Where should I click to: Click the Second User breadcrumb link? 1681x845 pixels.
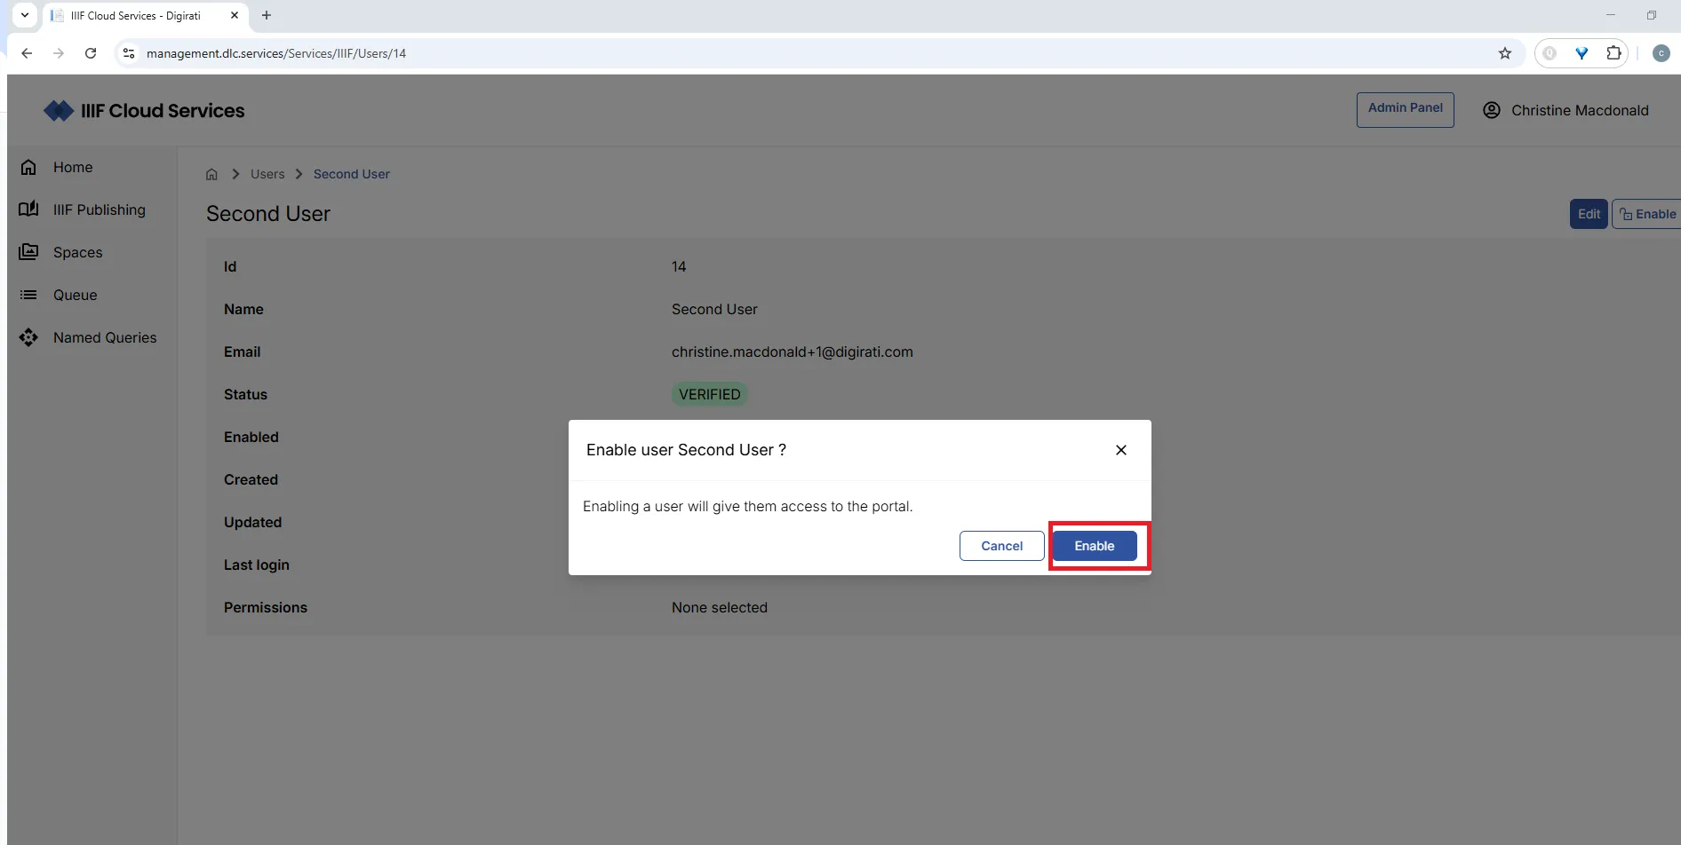tap(351, 174)
